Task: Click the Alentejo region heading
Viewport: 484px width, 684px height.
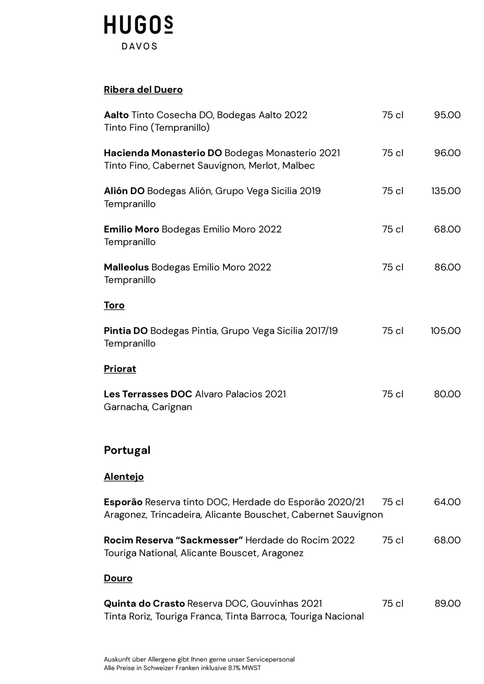Action: [x=124, y=477]
